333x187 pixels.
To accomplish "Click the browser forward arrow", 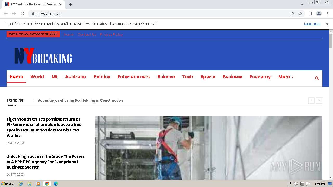I will click(x=14, y=14).
